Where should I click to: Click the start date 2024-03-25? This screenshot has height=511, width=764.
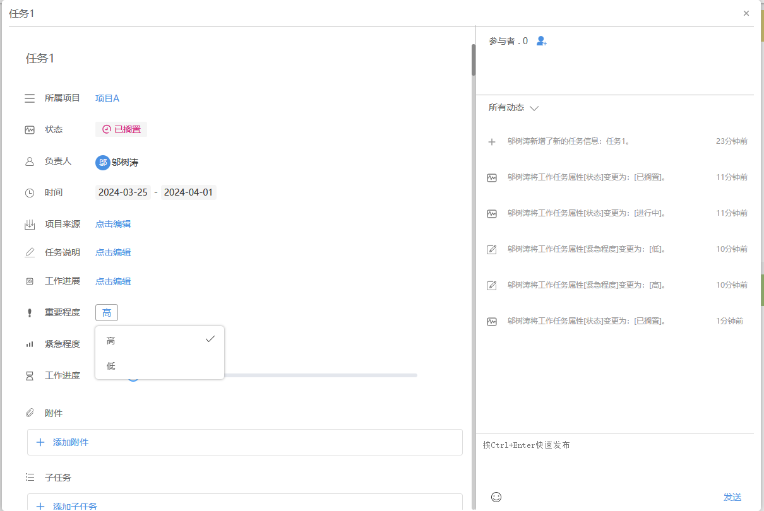point(123,192)
